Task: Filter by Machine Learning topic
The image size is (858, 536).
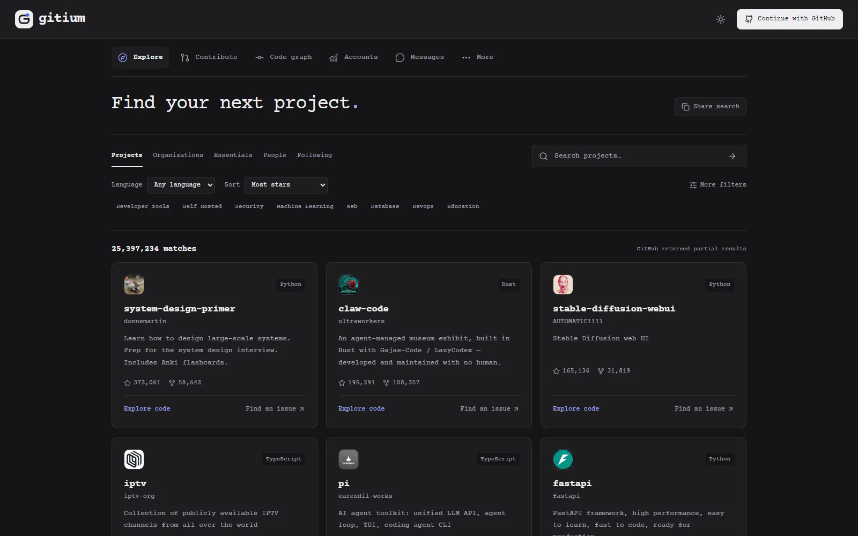Action: click(x=305, y=206)
